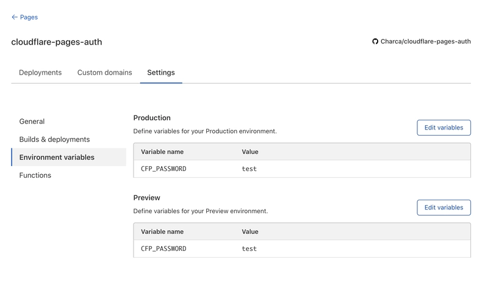This screenshot has height=298, width=488.
Task: Click Value header in Preview table
Action: pos(250,231)
